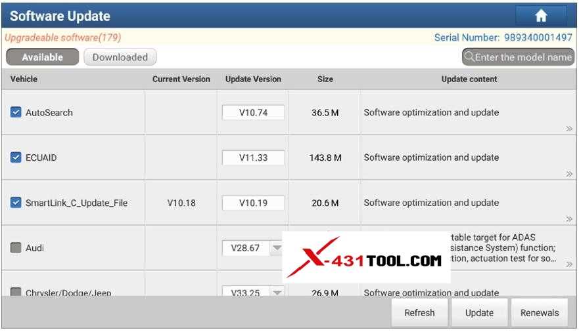The height and width of the screenshot is (332, 579).
Task: Click the Update content column header
Action: pyautogui.click(x=469, y=79)
